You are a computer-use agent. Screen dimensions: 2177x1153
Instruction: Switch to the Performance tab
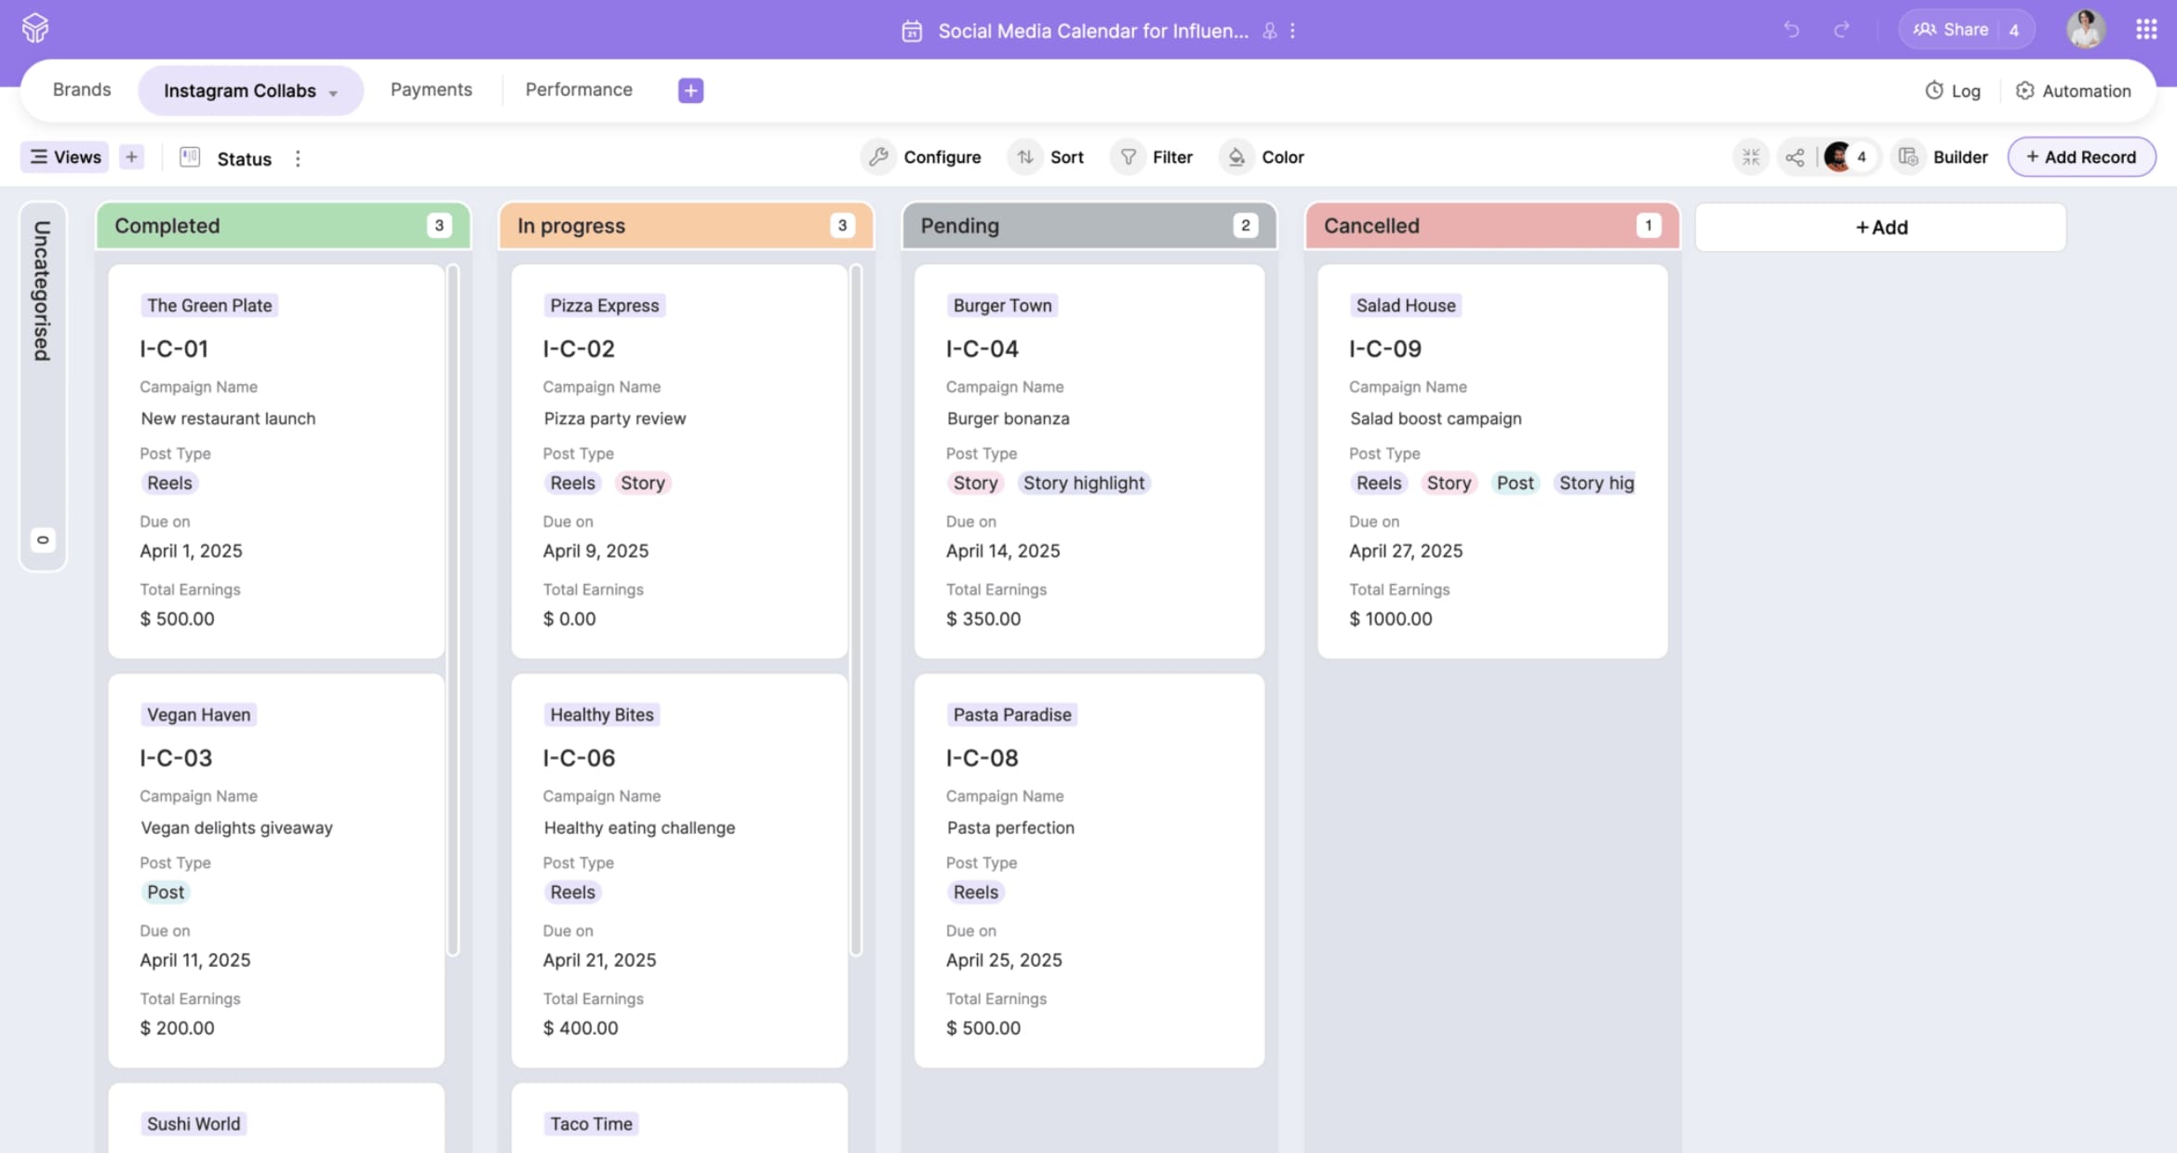click(x=578, y=89)
